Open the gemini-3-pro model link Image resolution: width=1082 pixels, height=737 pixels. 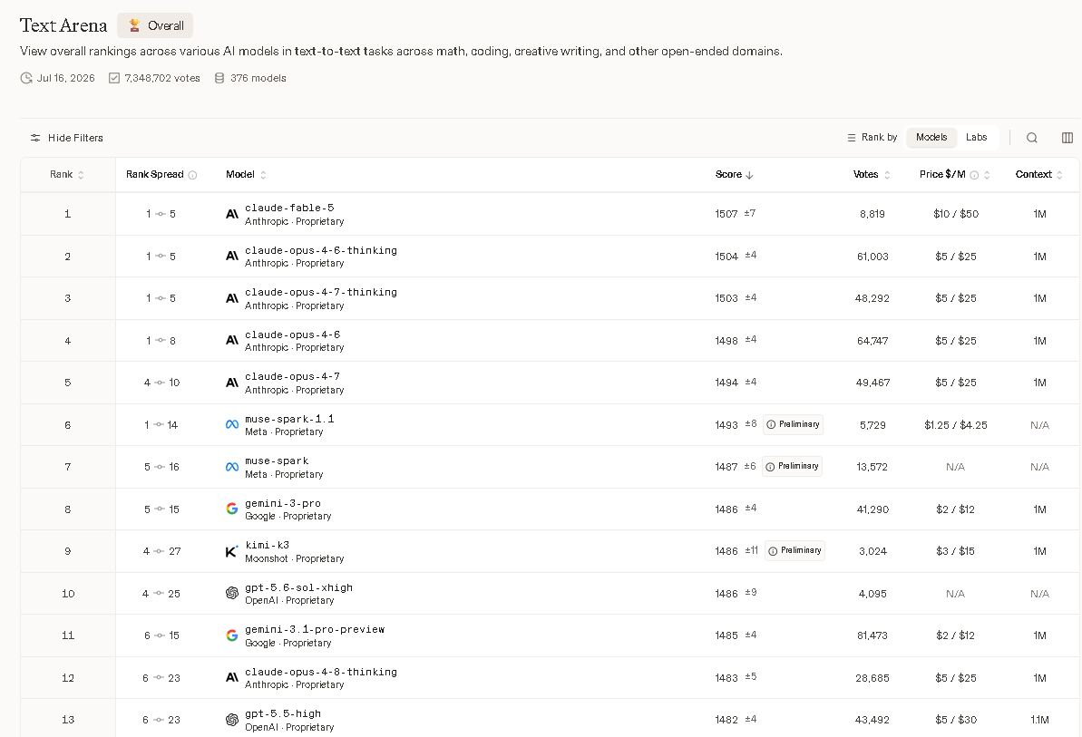coord(283,503)
